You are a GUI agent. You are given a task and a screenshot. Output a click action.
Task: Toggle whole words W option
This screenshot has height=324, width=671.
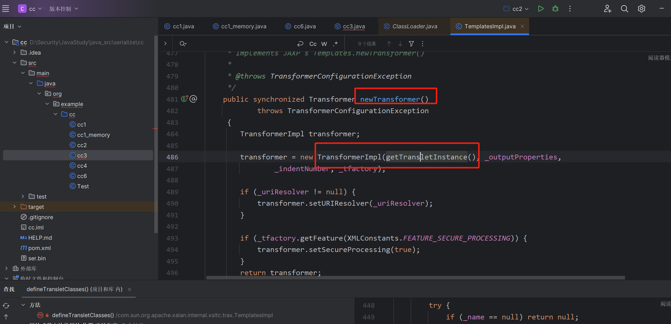(324, 44)
